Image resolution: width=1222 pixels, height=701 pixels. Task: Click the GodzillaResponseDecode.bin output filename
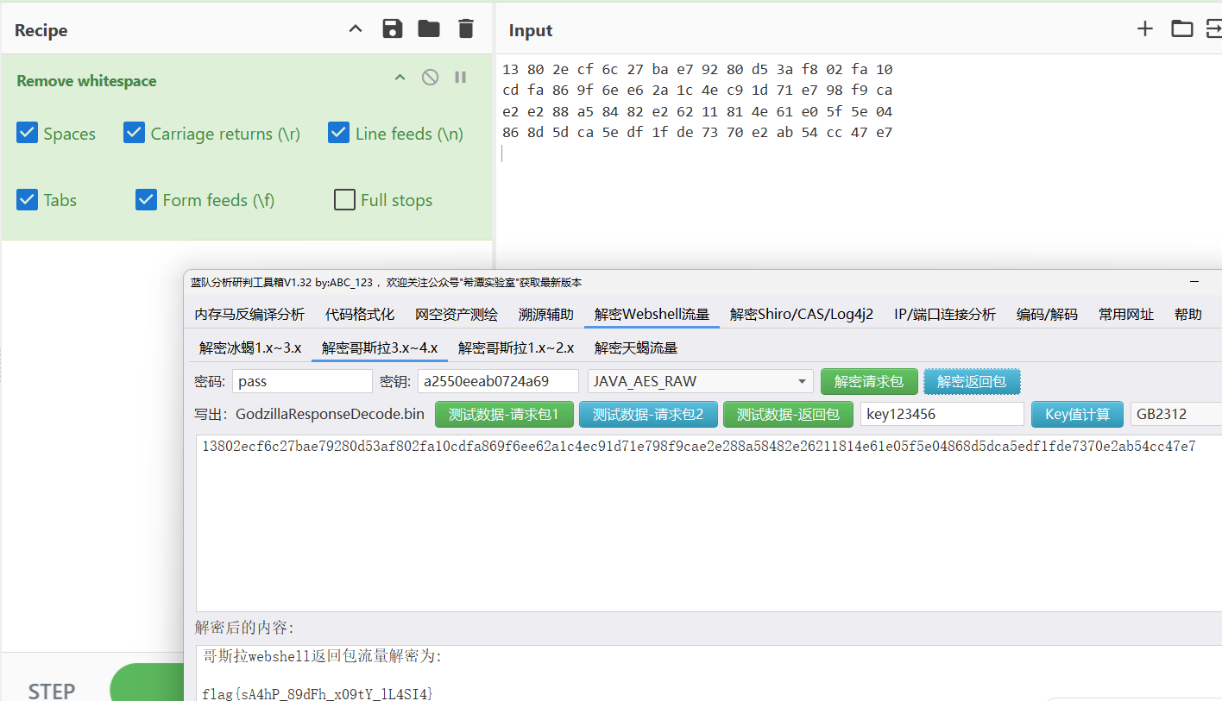pyautogui.click(x=330, y=414)
